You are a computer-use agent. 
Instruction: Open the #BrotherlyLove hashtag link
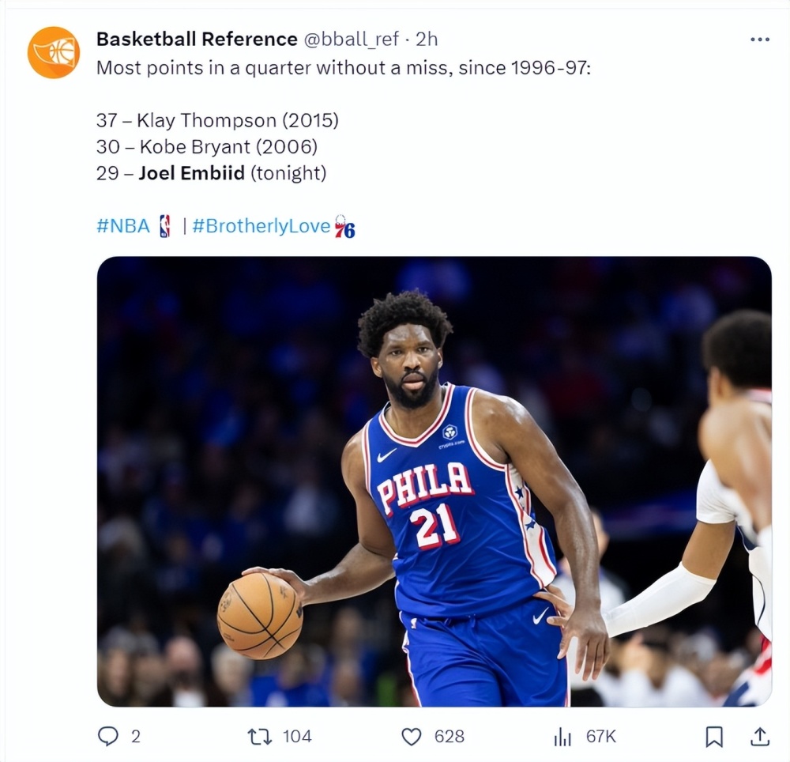(261, 226)
